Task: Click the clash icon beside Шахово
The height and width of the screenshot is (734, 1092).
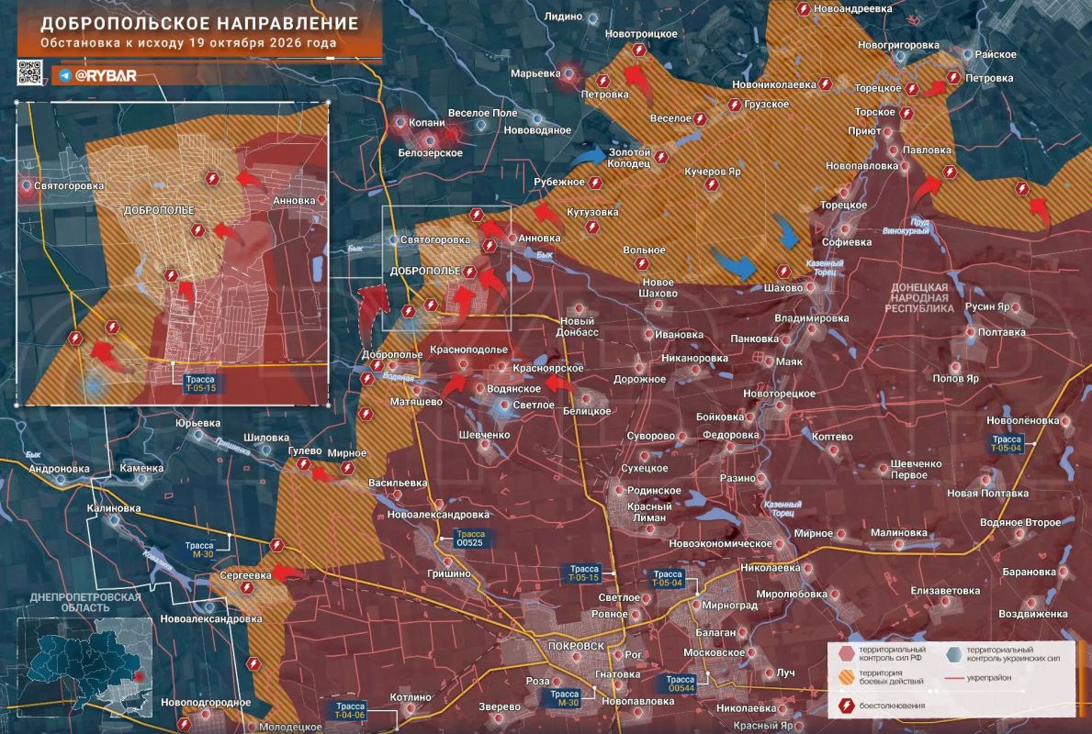Action: click(x=783, y=272)
